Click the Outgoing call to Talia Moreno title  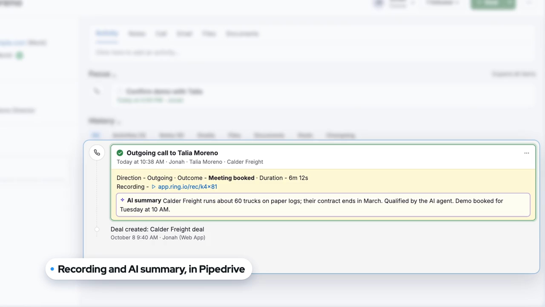click(172, 153)
